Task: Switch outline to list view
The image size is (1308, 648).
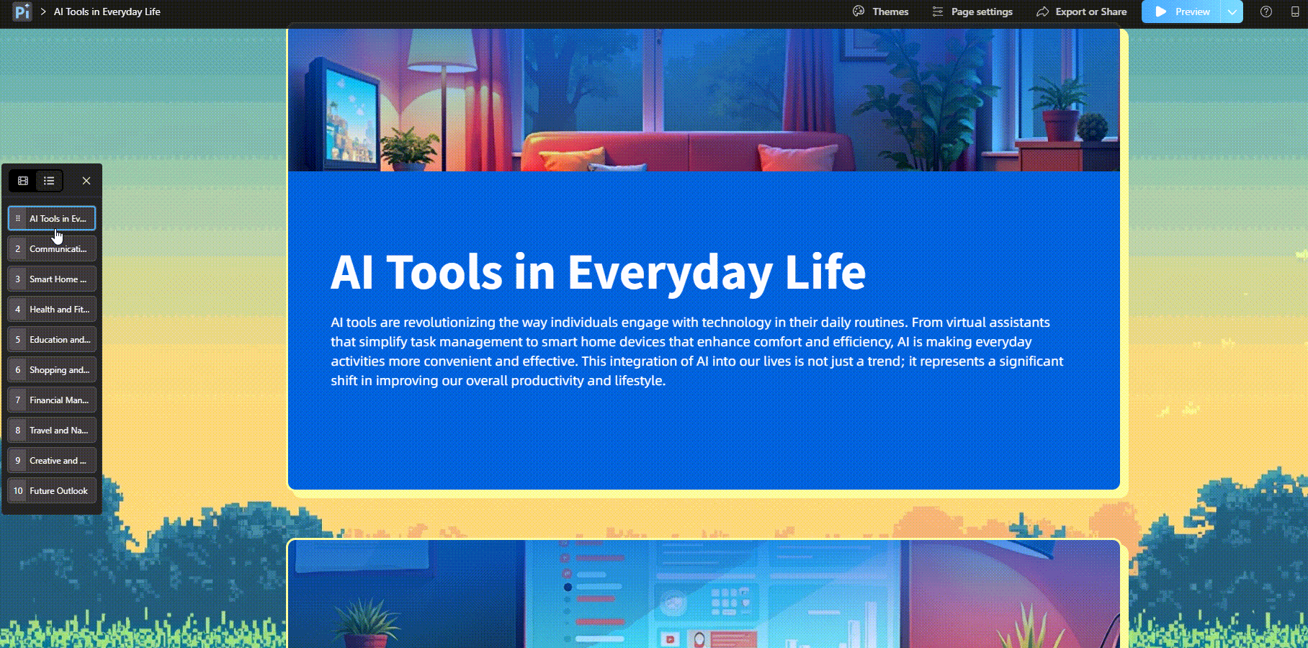Action: click(49, 181)
